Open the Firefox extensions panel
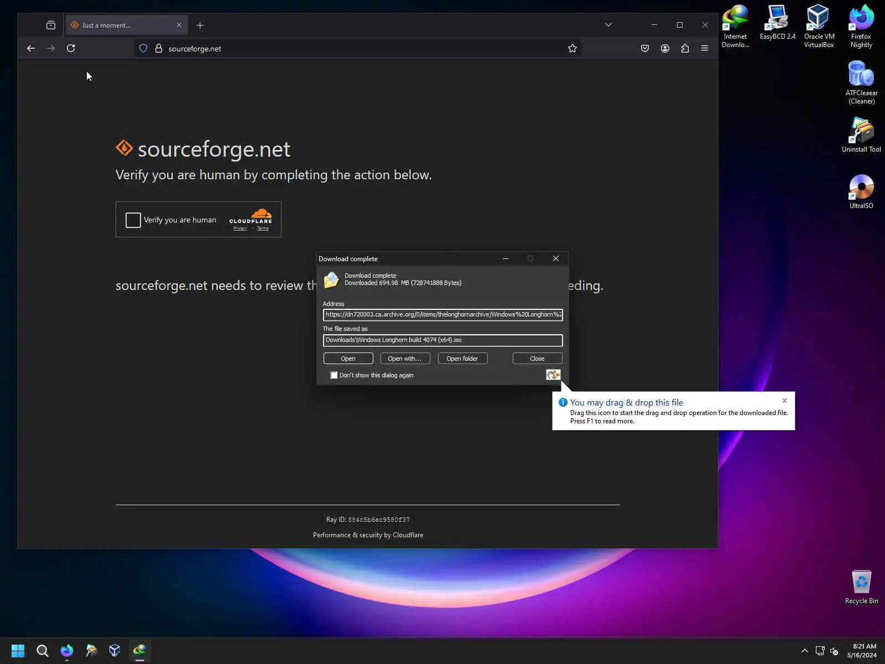Screen dimensions: 885x664 click(x=685, y=49)
